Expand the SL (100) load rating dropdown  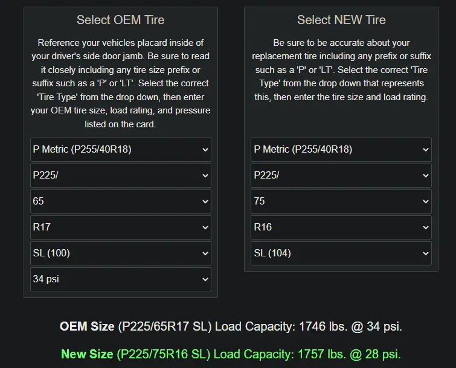tap(120, 253)
